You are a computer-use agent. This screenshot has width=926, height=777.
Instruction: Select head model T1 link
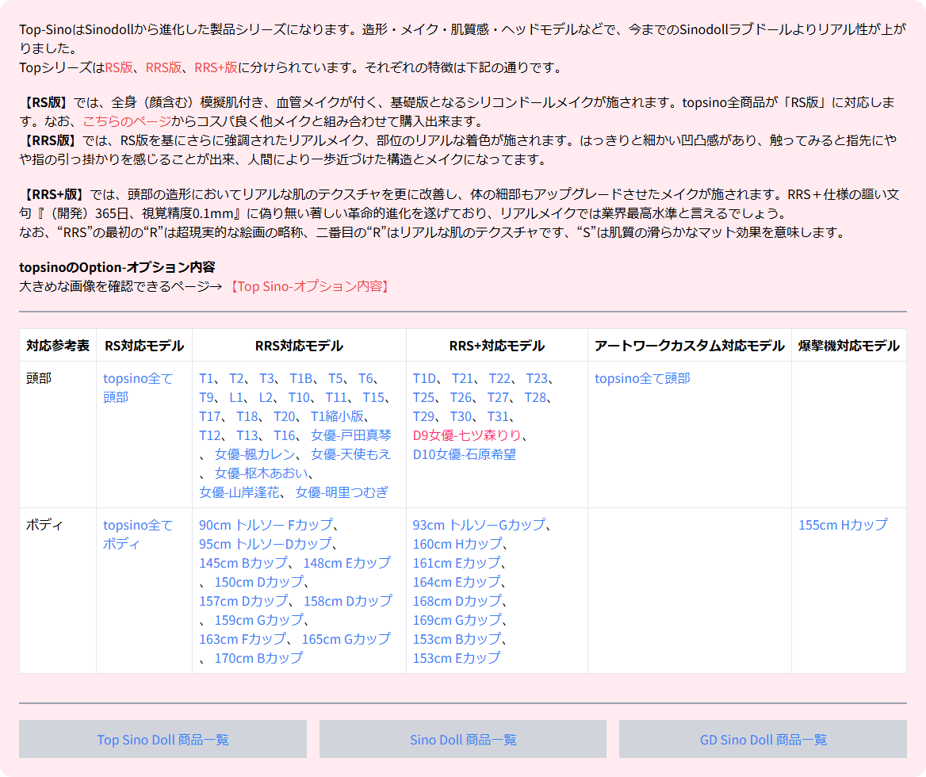click(x=205, y=378)
